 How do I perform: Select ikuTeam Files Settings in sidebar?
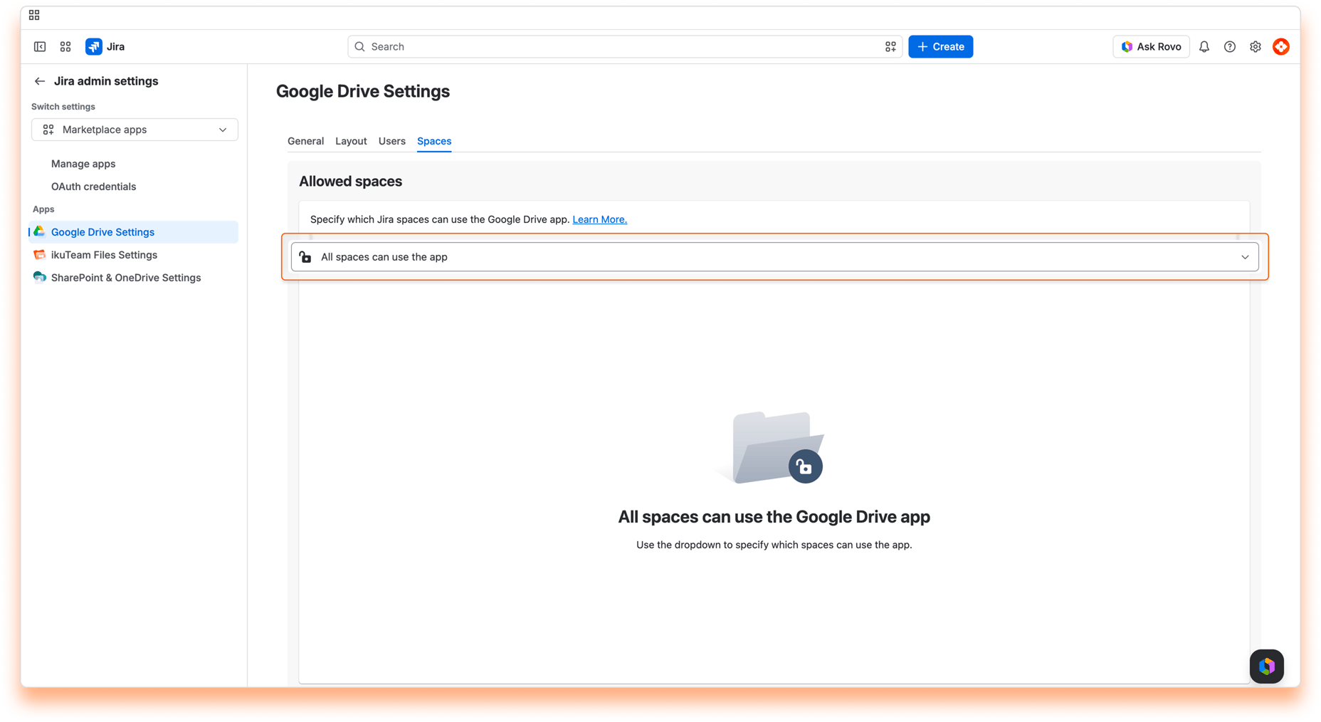134,255
